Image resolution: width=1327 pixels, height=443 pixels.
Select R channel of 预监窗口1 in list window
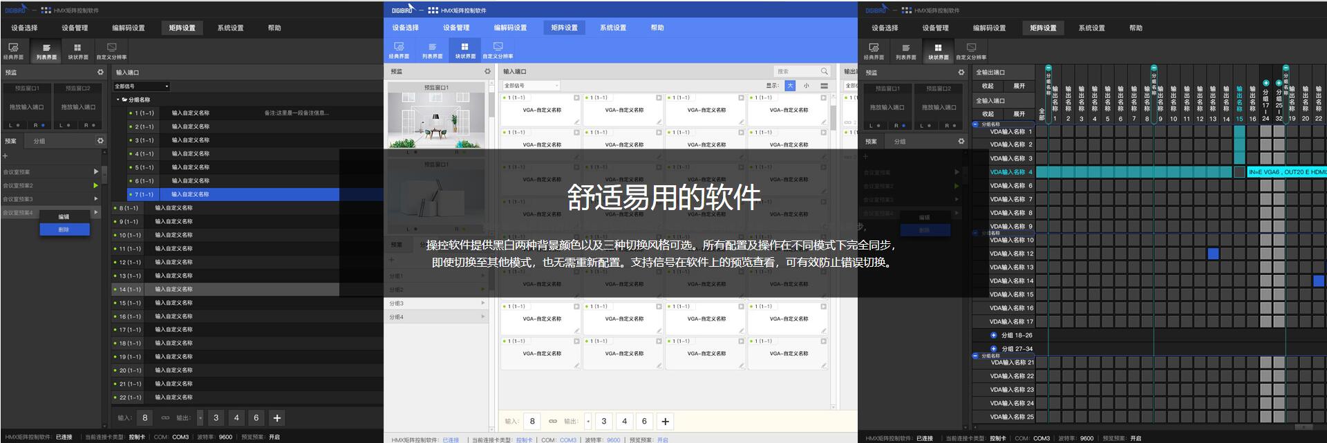tap(39, 125)
